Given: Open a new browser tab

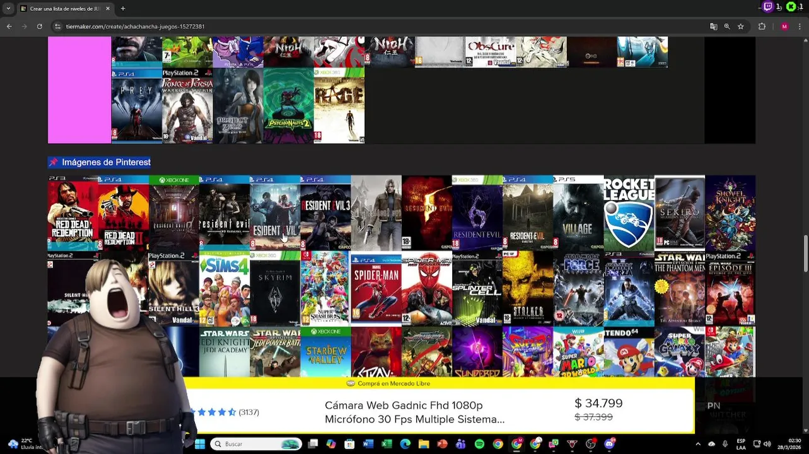Looking at the screenshot, I should tap(123, 8).
